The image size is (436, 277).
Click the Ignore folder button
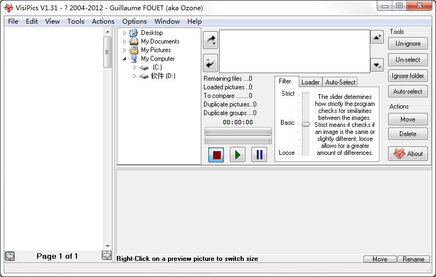[x=407, y=76]
